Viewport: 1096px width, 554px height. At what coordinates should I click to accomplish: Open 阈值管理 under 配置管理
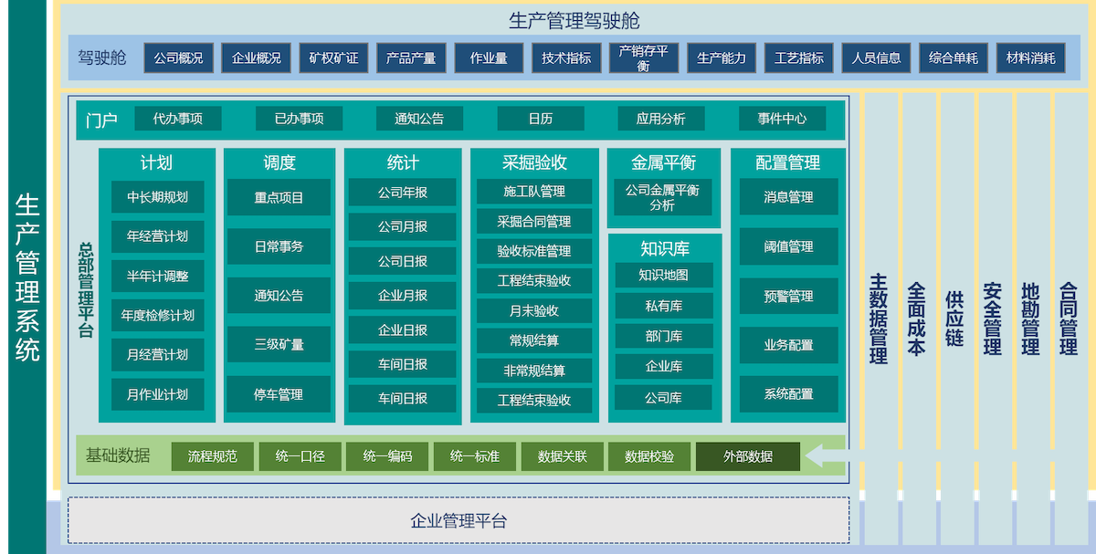tap(788, 246)
